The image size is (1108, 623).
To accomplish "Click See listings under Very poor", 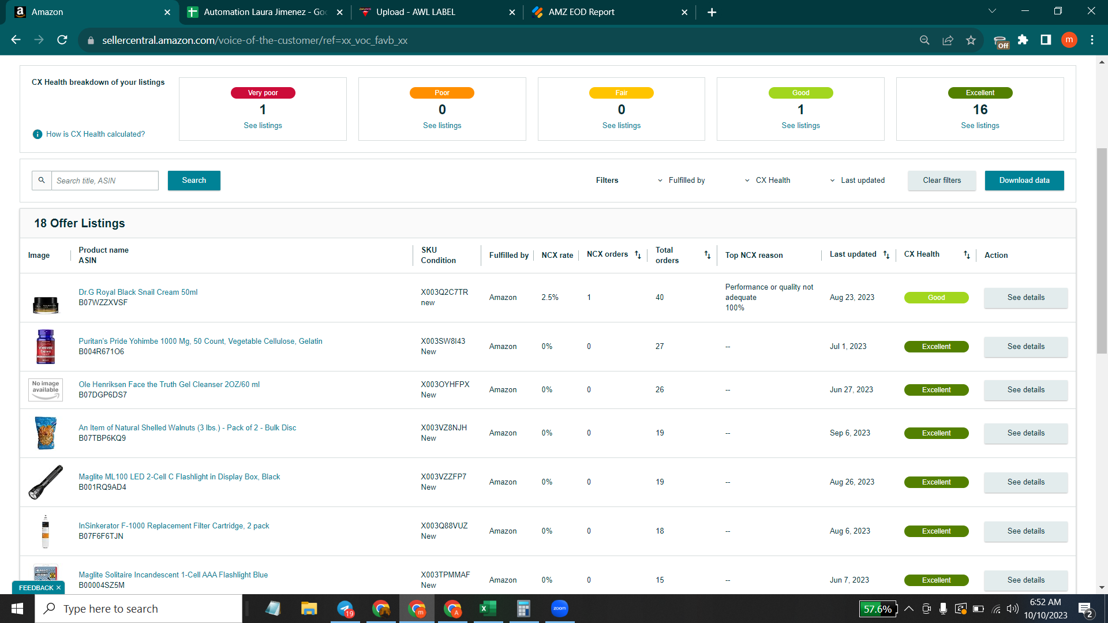I will pos(263,126).
